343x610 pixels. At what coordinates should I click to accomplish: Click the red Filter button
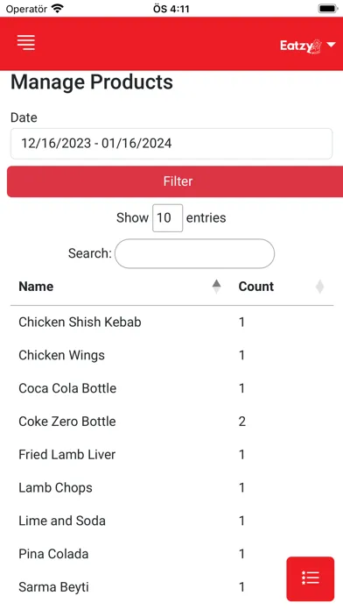pos(175,181)
